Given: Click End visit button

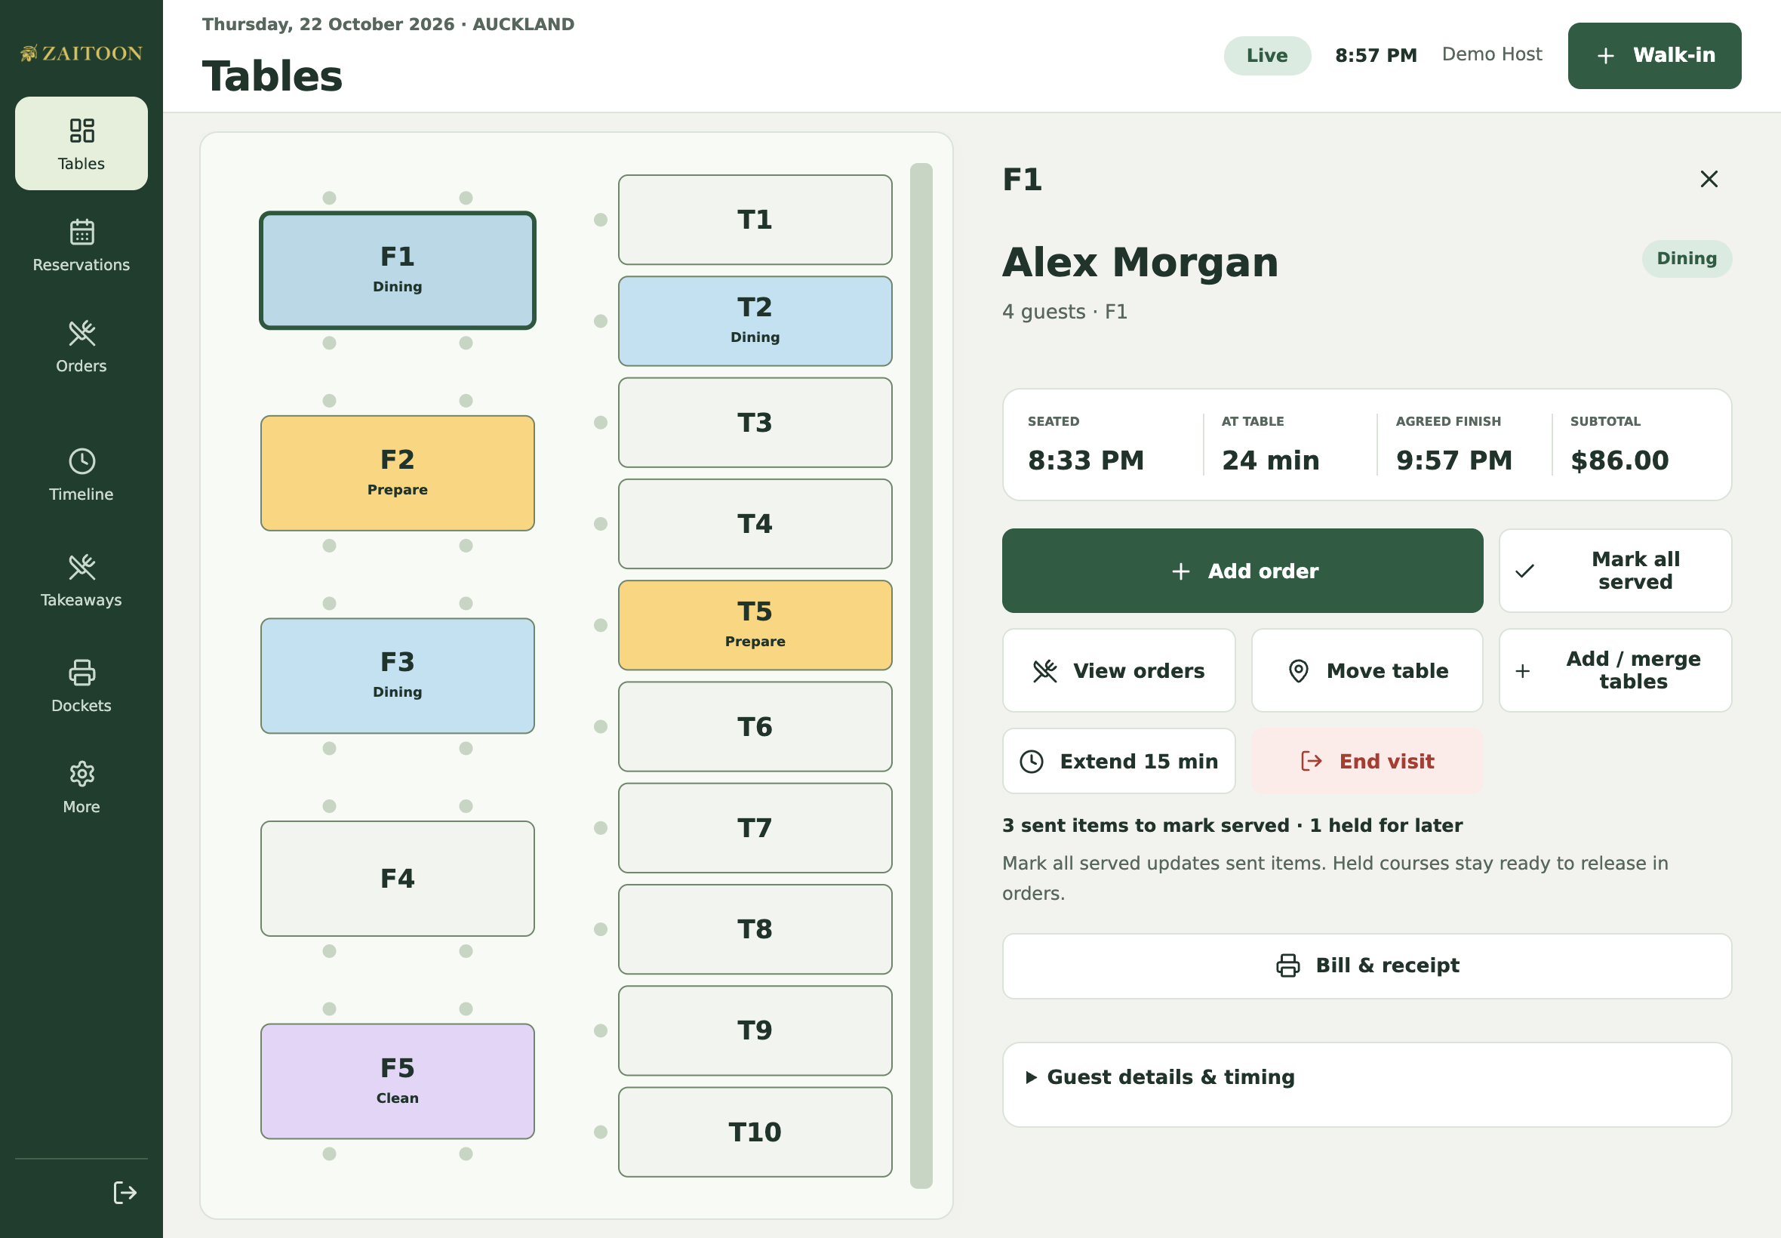Looking at the screenshot, I should coord(1366,761).
